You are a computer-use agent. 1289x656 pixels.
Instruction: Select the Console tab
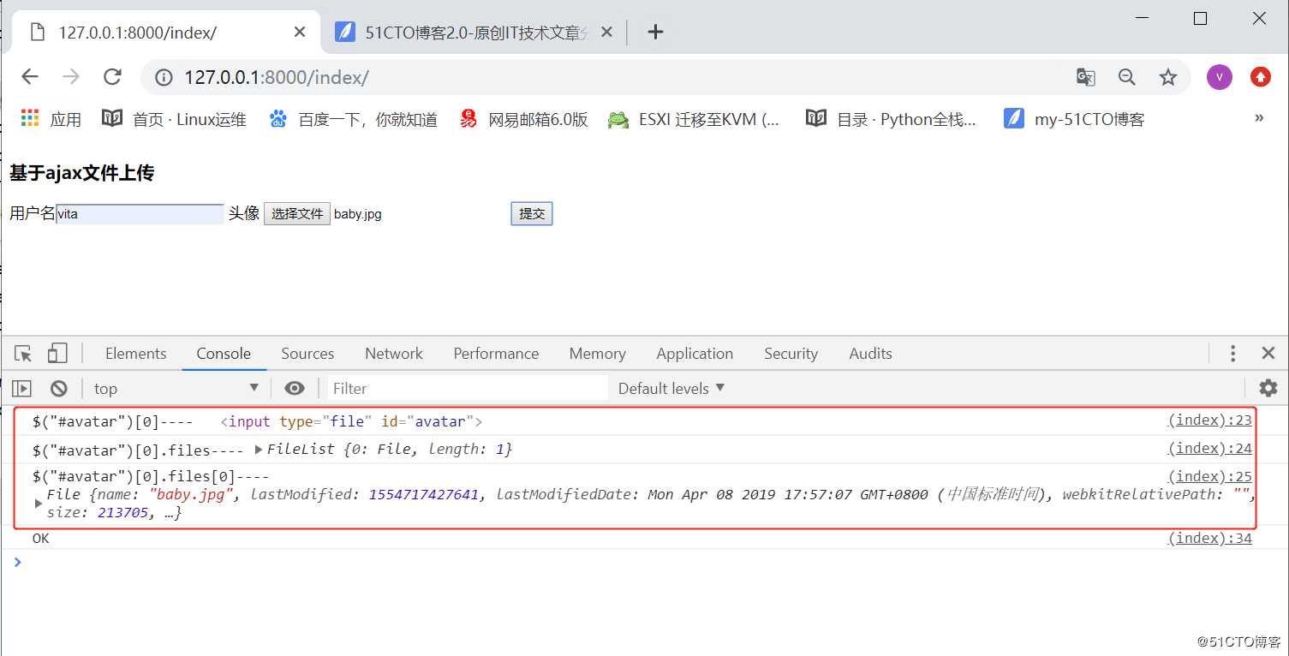pyautogui.click(x=224, y=354)
